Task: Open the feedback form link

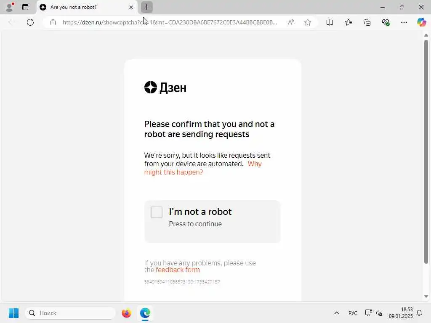Action: click(178, 270)
